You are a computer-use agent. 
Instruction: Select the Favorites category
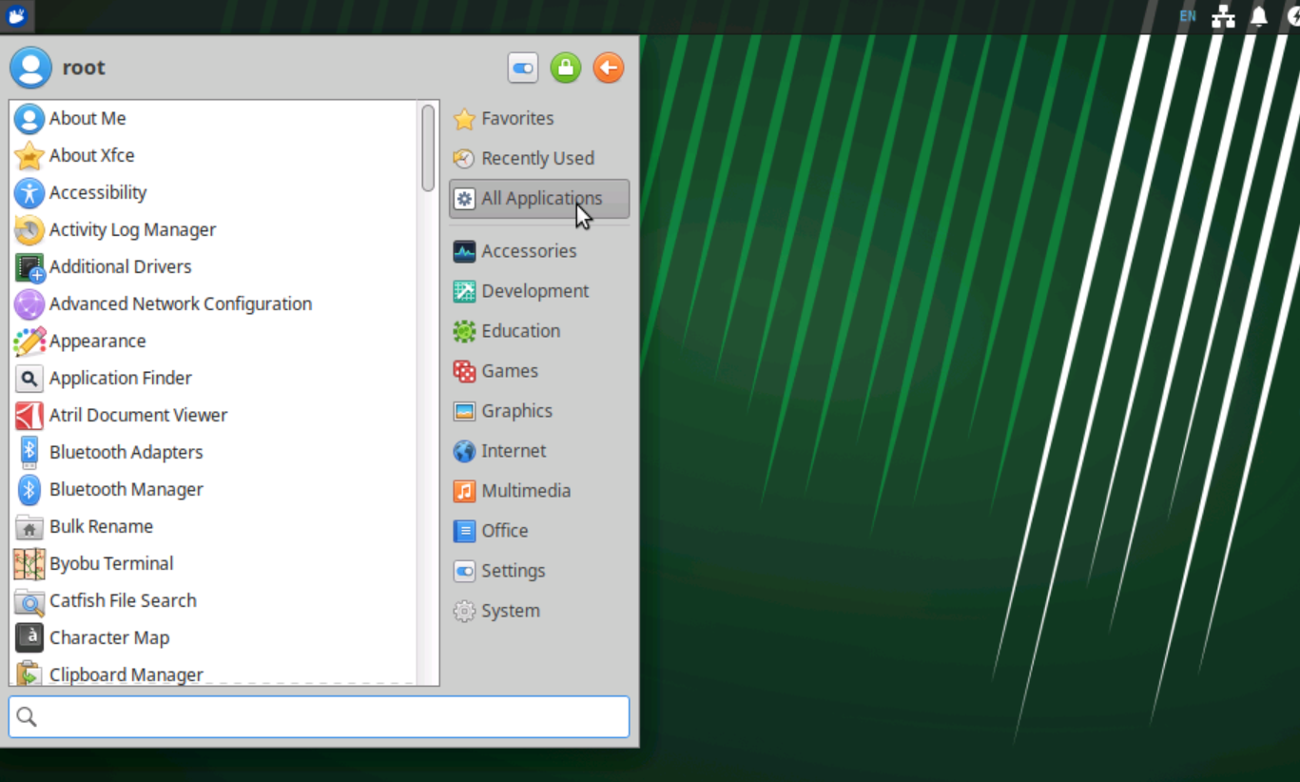point(539,119)
